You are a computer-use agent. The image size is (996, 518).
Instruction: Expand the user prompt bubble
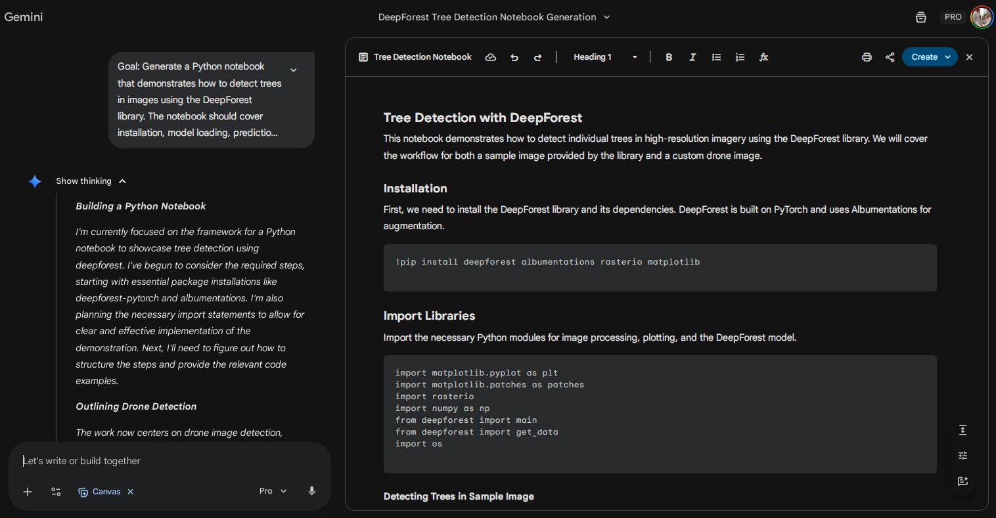point(294,70)
